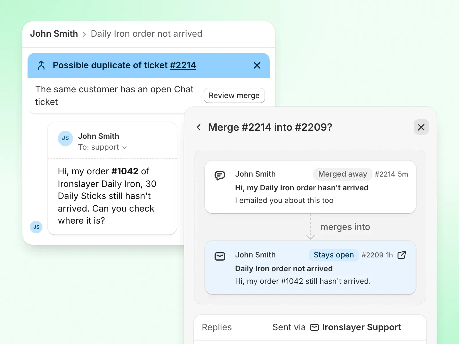459x344 pixels.
Task: Open ticket #2214 link in banner
Action: [x=183, y=65]
